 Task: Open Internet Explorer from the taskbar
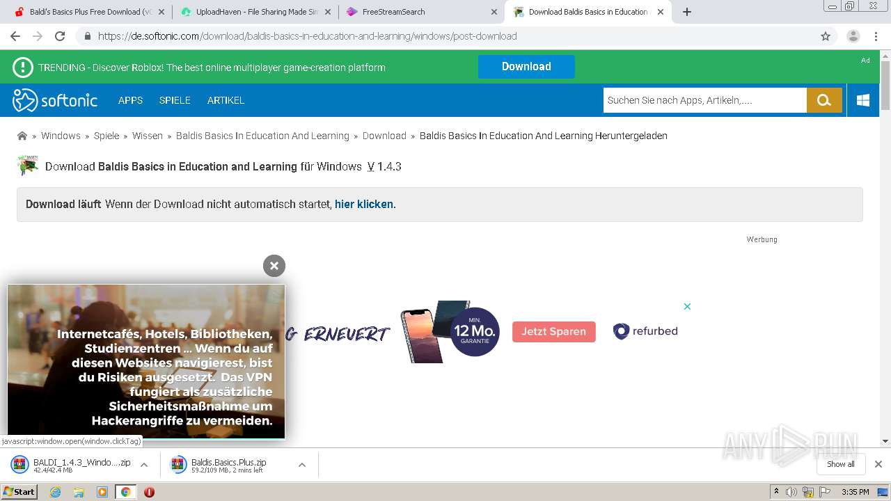coord(56,492)
